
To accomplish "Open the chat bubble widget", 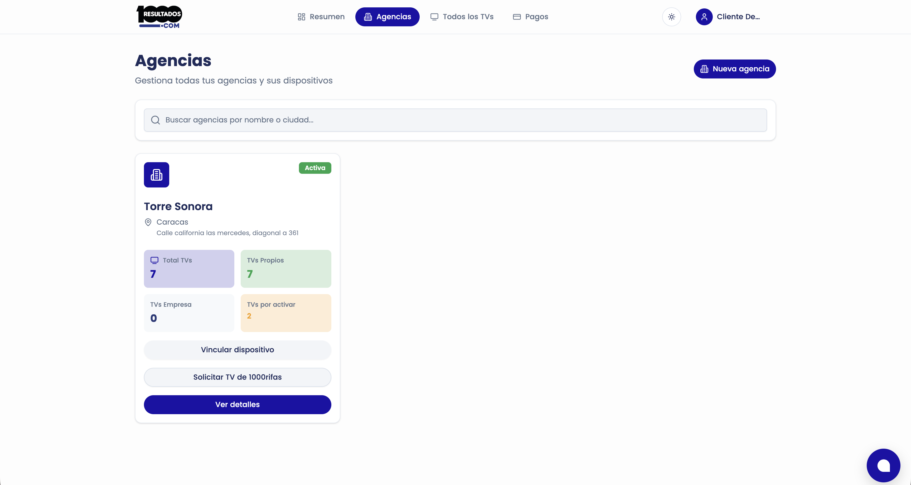I will point(883,465).
